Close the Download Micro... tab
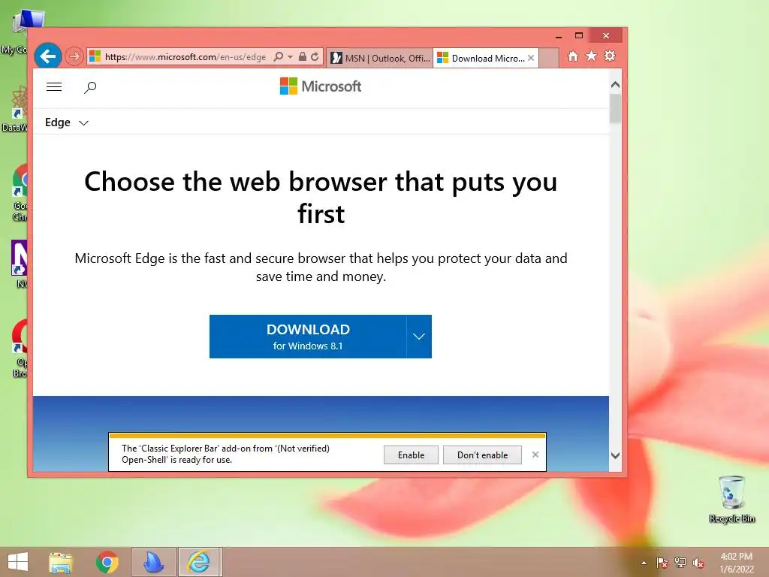Image resolution: width=769 pixels, height=577 pixels. click(531, 58)
